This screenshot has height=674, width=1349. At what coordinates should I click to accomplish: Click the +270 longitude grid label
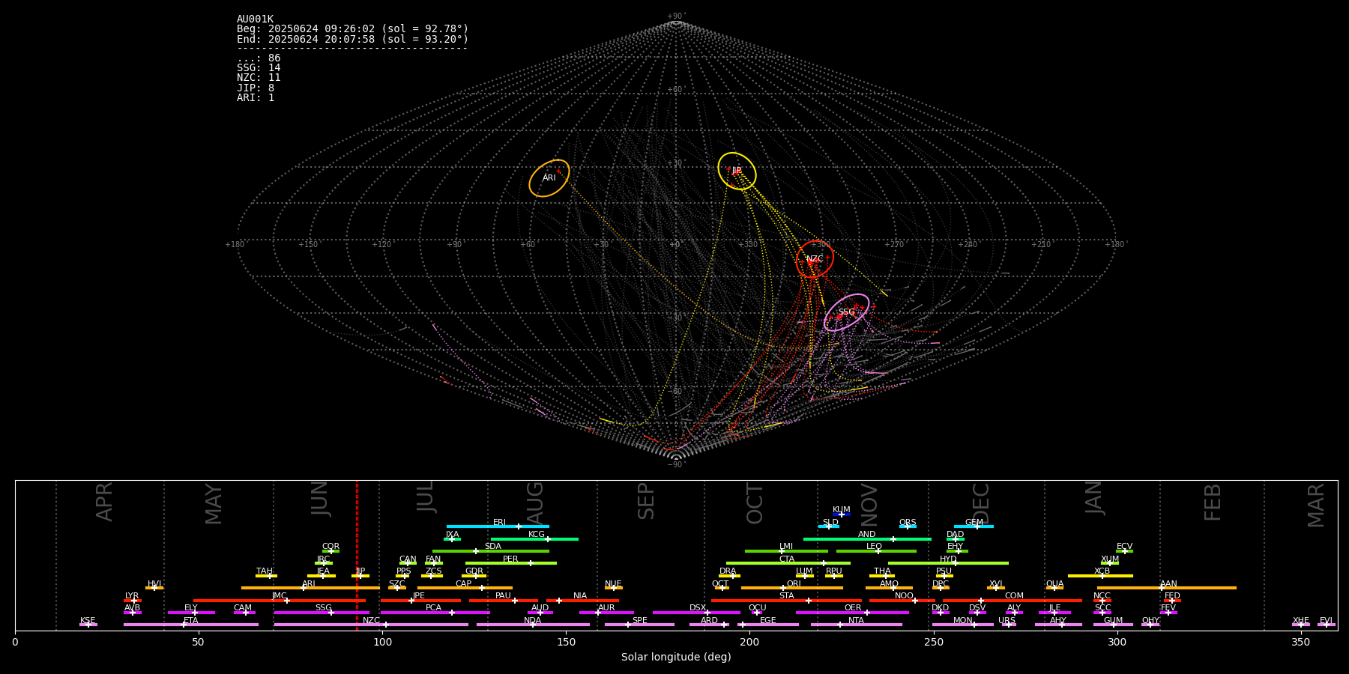tap(894, 245)
